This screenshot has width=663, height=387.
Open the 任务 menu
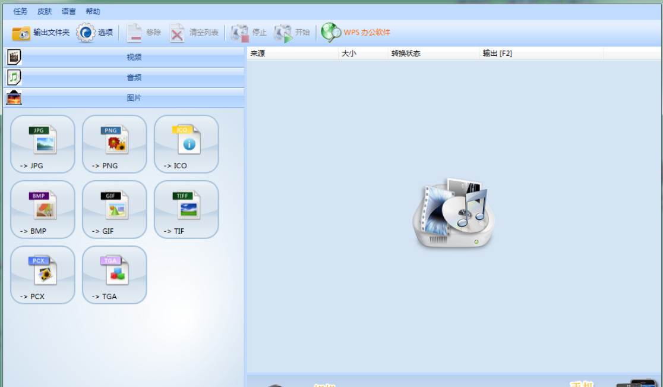coord(20,11)
